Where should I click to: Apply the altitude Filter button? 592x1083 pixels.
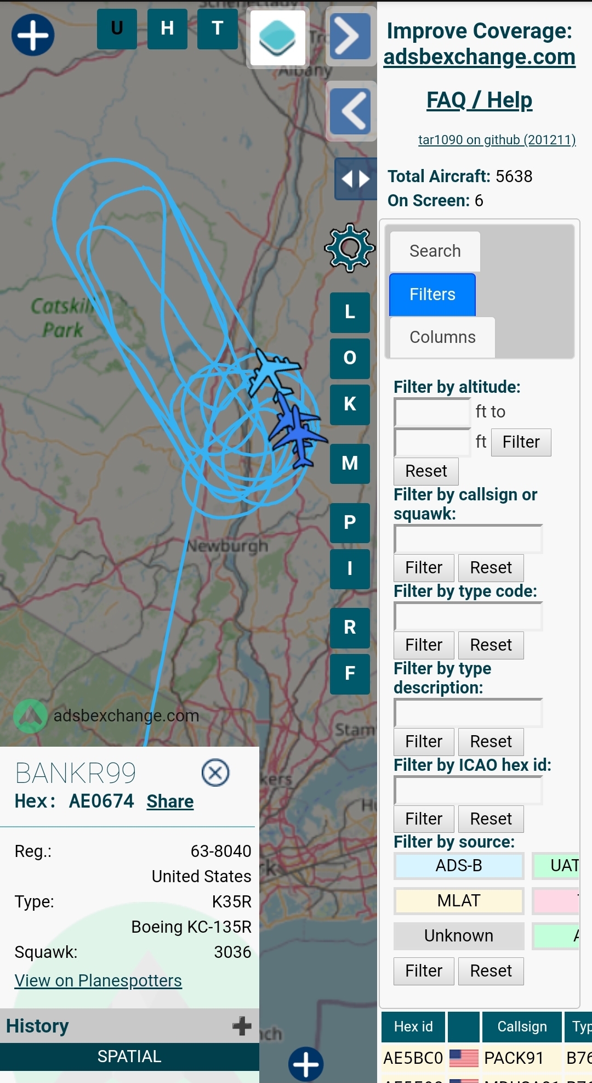pyautogui.click(x=521, y=442)
